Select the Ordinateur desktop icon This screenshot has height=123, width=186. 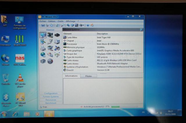(5, 41)
